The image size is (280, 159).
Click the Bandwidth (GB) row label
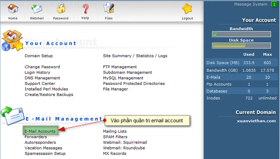click(x=222, y=70)
